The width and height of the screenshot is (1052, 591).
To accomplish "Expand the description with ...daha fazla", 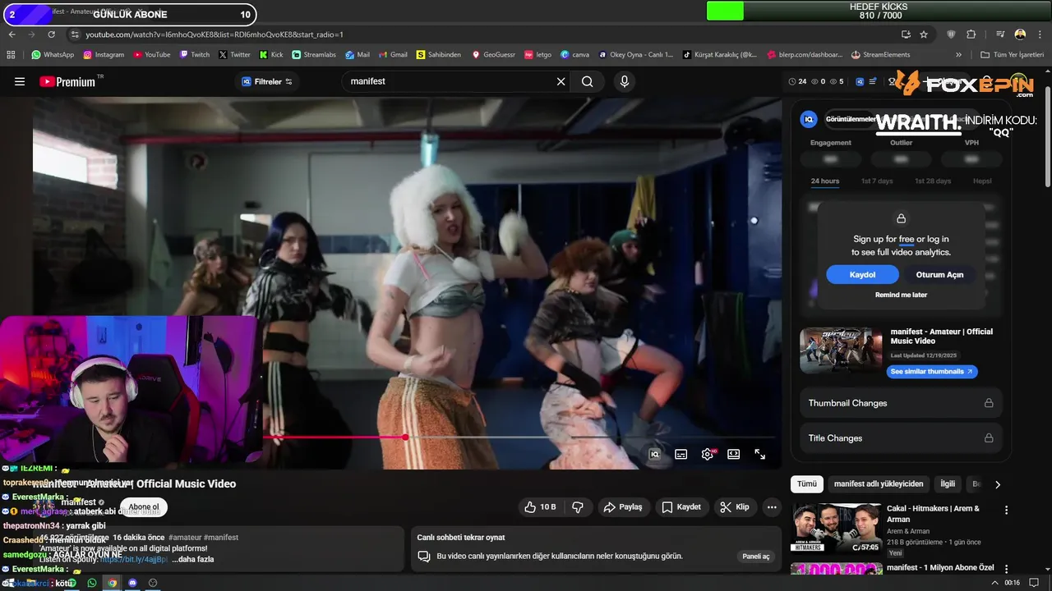I will pyautogui.click(x=193, y=559).
